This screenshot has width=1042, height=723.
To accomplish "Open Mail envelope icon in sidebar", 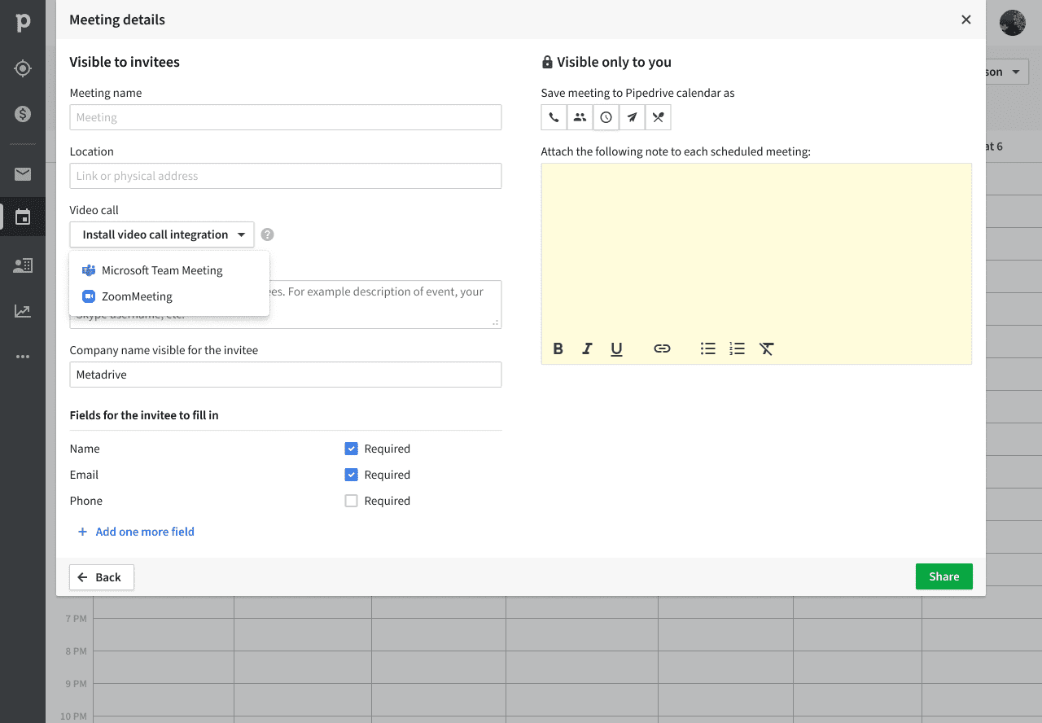I will click(23, 174).
